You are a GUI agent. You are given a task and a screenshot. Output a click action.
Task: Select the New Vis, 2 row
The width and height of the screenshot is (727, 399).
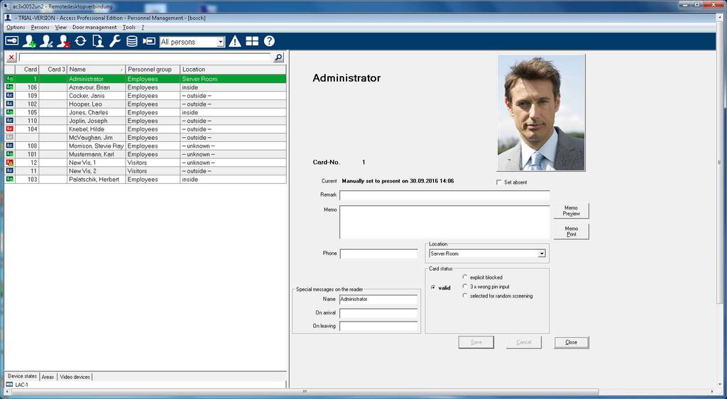(145, 170)
